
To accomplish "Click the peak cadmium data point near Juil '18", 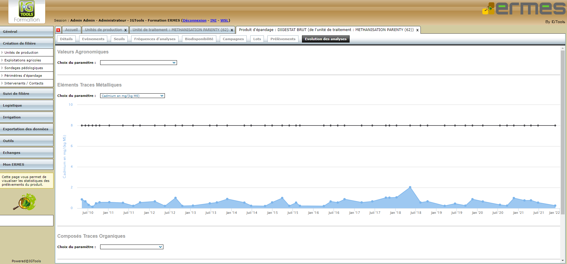I will point(410,187).
